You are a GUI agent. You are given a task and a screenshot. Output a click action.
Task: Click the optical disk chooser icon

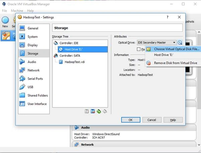point(180,43)
